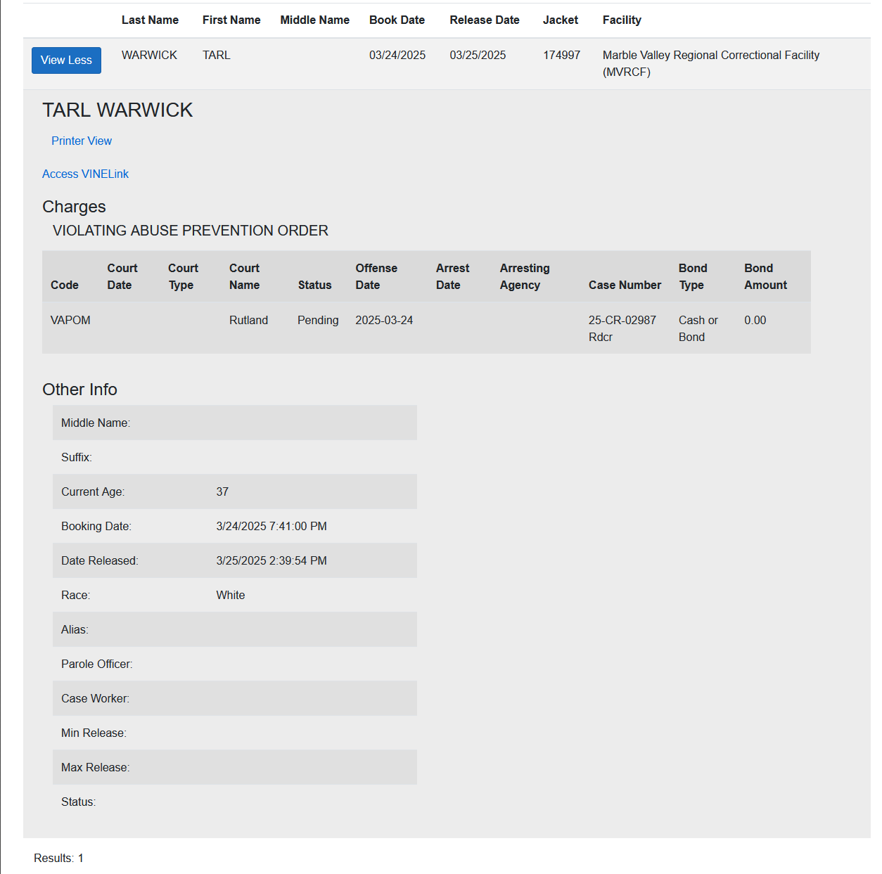Click the Min Release: row label

tap(94, 733)
